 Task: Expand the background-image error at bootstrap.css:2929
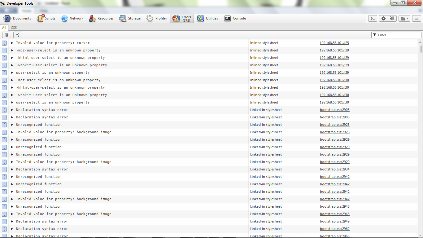click(x=12, y=162)
